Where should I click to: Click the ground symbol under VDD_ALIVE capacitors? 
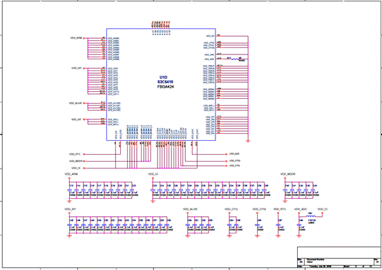coord(188,236)
